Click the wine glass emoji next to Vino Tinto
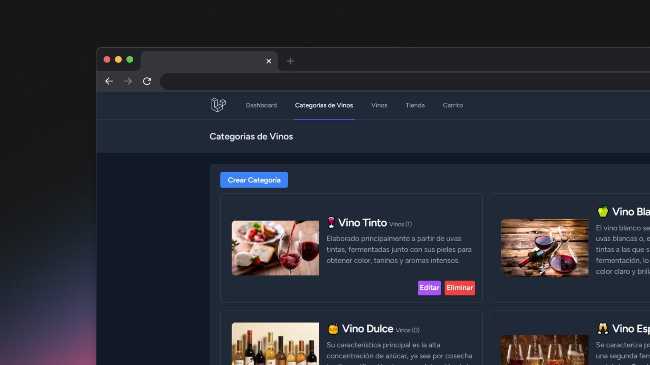 [331, 222]
